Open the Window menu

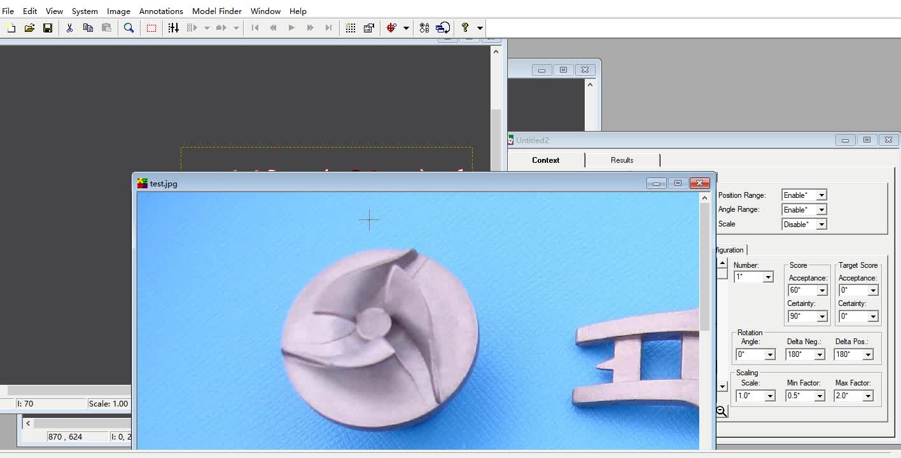point(265,11)
